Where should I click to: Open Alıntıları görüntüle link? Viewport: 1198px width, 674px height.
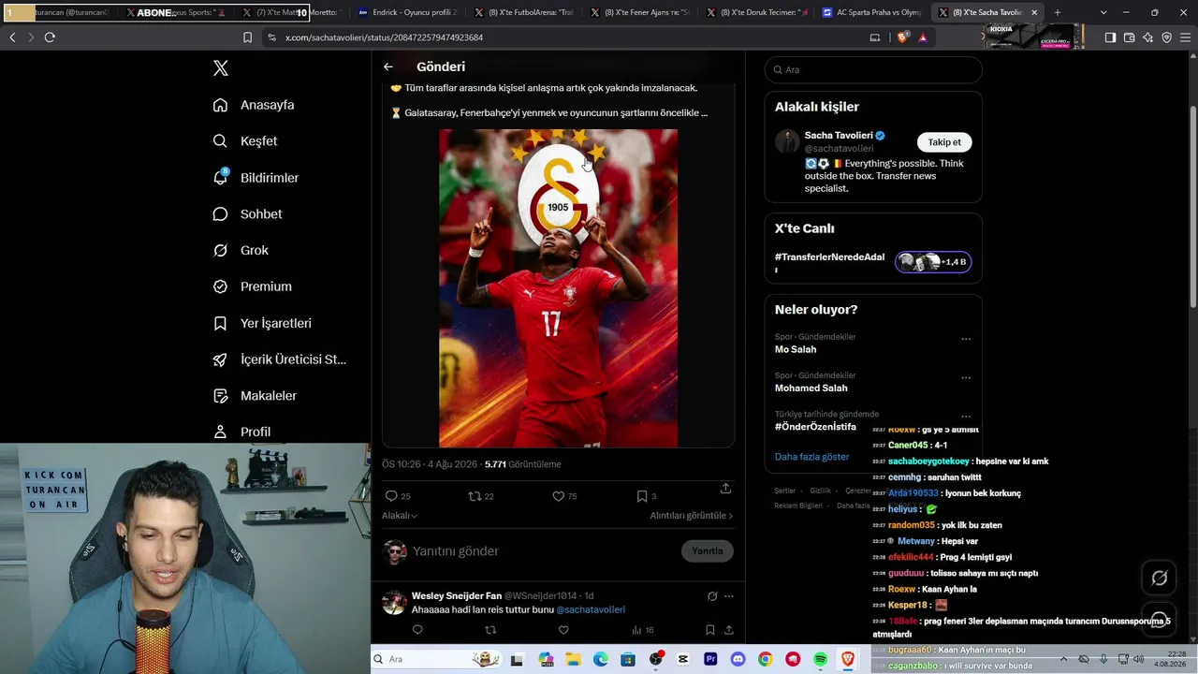coord(692,516)
